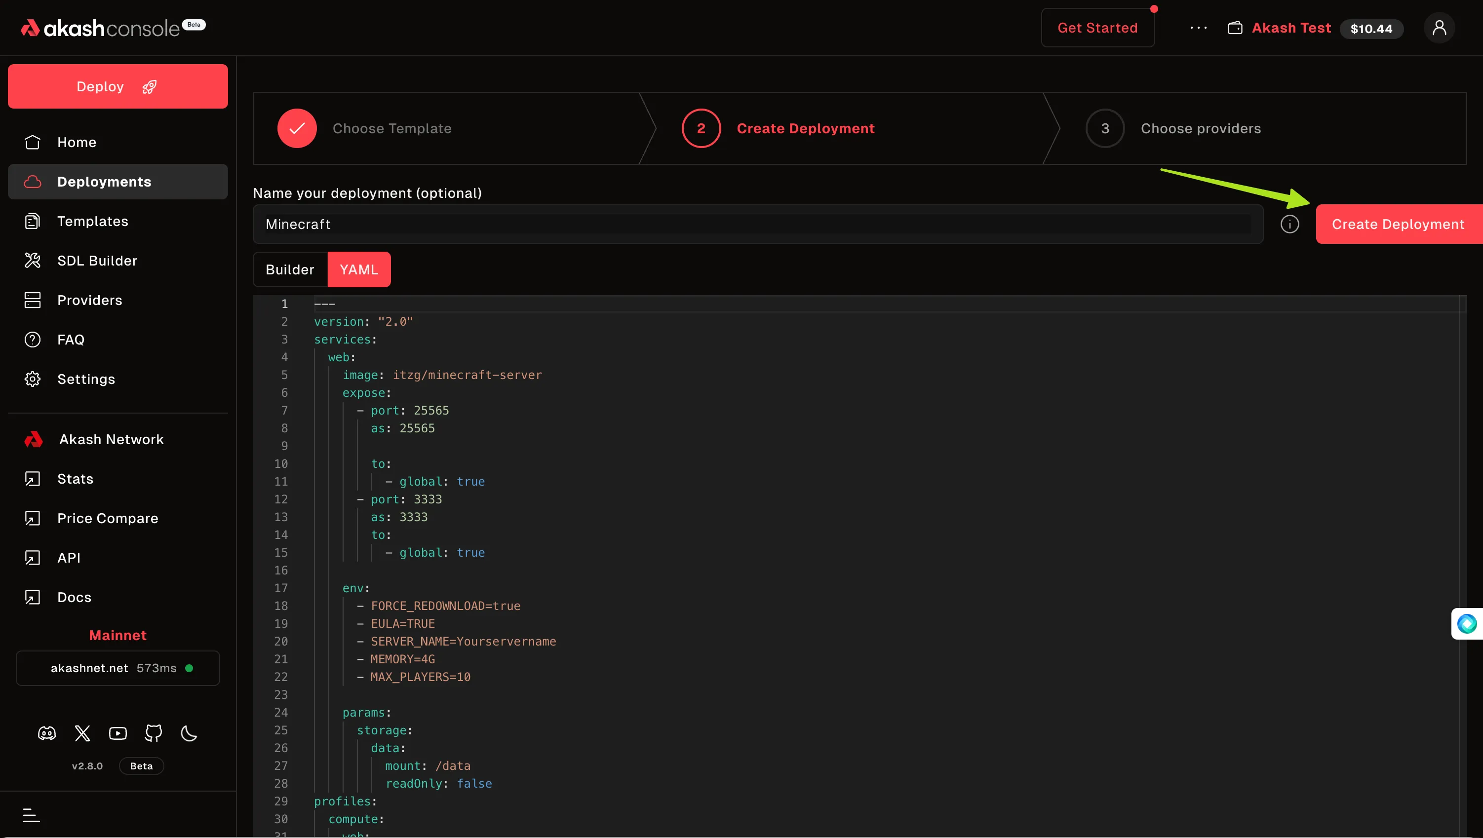Viewport: 1483px width, 838px height.
Task: Select the YAML tab
Action: [x=359, y=269]
